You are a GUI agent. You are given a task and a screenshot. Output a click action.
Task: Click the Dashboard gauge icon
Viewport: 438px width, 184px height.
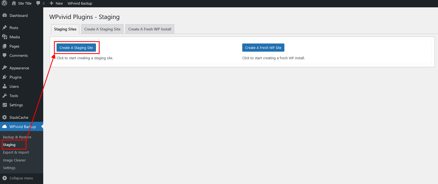click(x=5, y=15)
